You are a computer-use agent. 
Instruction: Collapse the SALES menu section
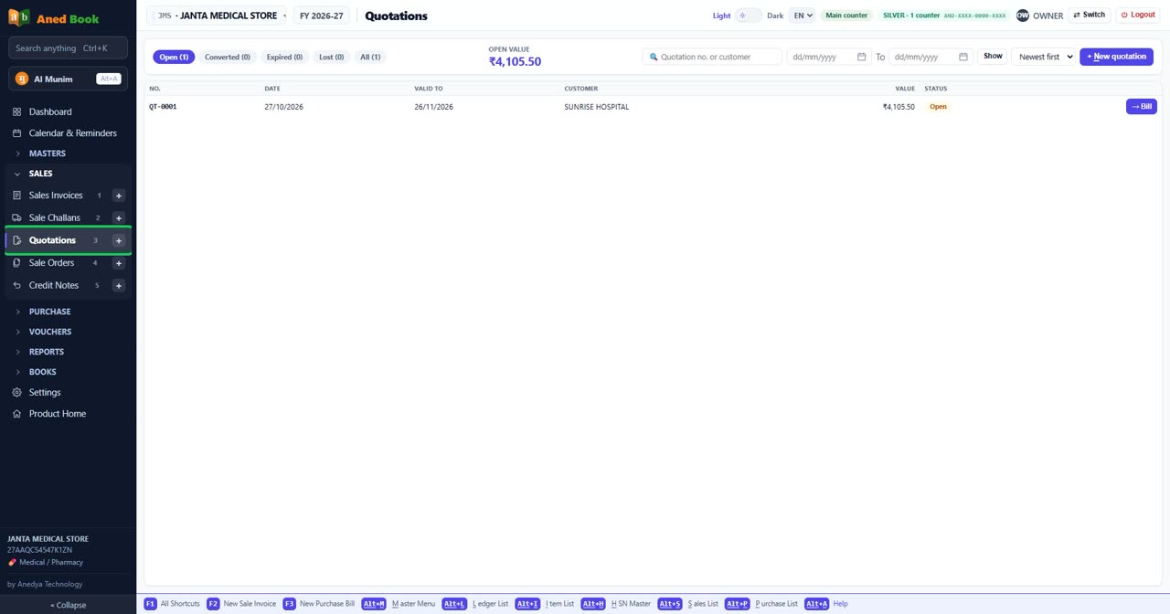41,174
